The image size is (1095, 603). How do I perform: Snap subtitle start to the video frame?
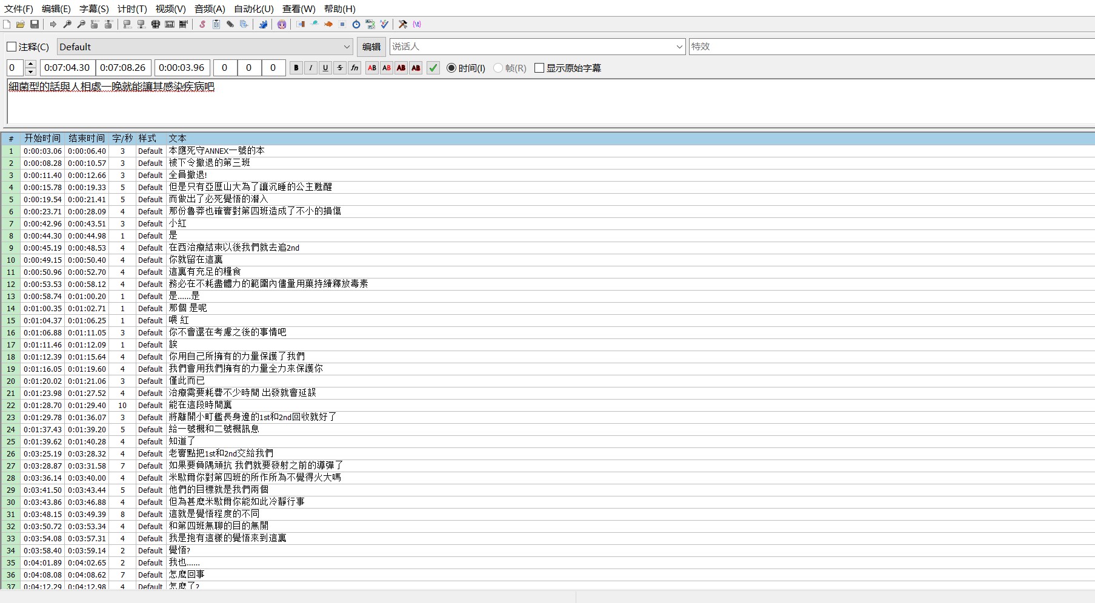point(127,24)
